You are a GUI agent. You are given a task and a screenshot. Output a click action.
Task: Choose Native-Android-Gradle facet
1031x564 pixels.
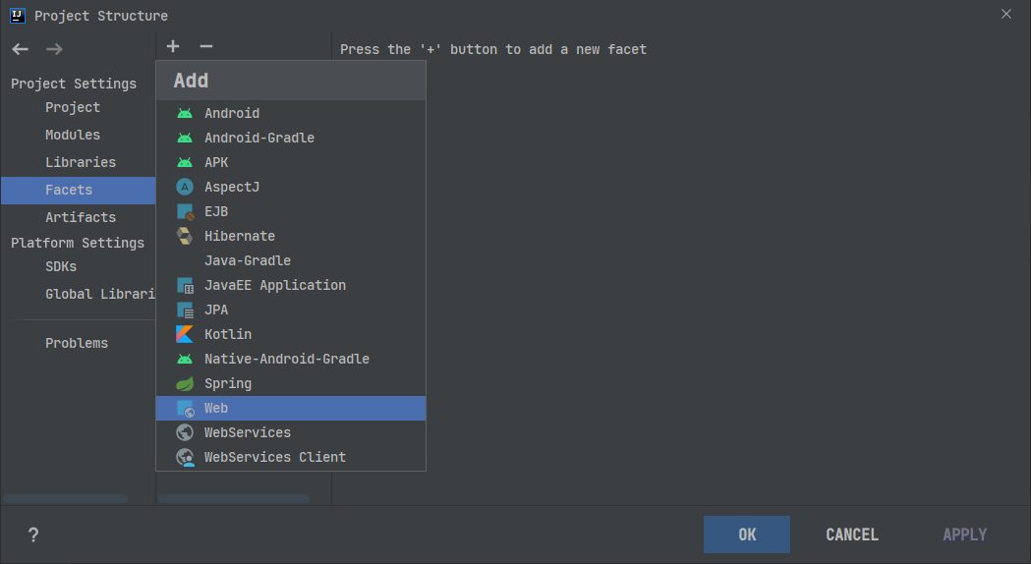[x=291, y=359]
